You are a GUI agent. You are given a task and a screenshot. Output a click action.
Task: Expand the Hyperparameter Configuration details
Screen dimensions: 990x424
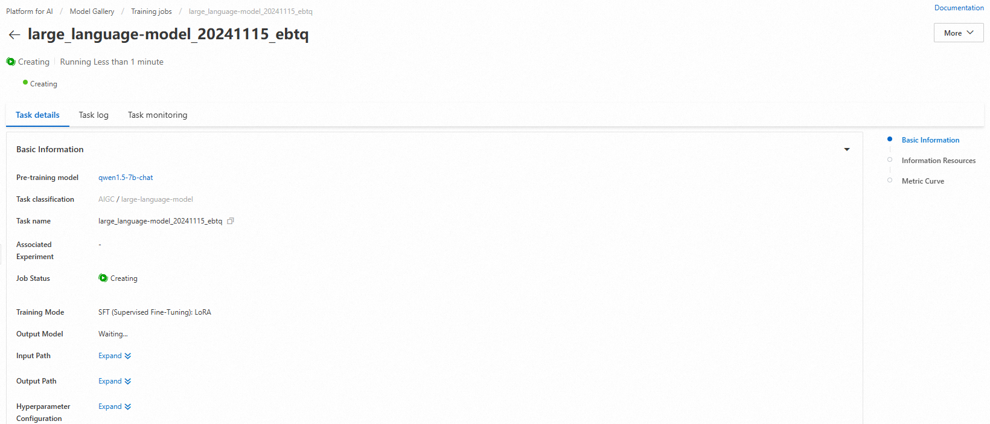(115, 406)
